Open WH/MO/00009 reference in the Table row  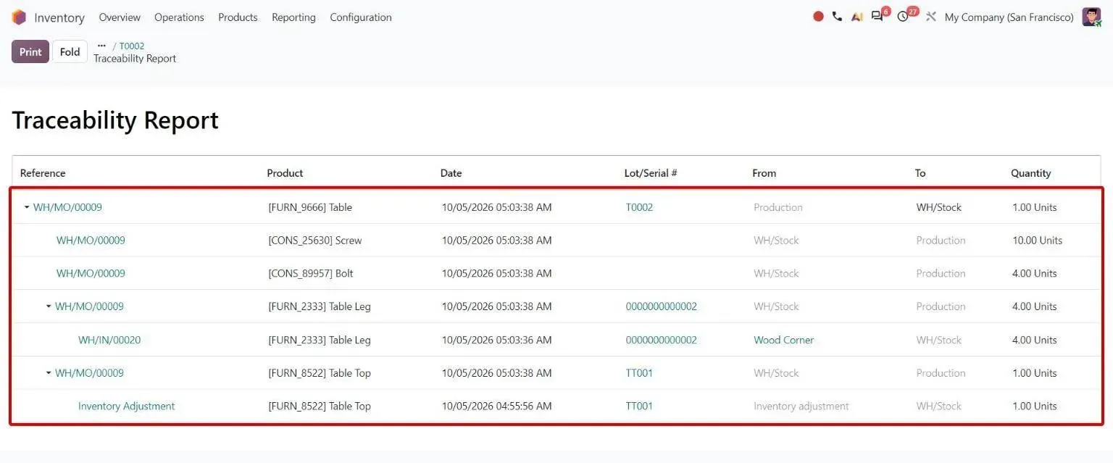click(67, 207)
